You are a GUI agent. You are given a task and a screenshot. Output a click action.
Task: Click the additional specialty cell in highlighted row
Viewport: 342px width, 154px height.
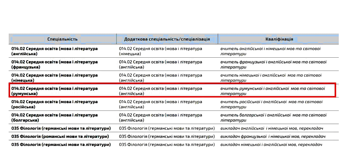point(160,91)
